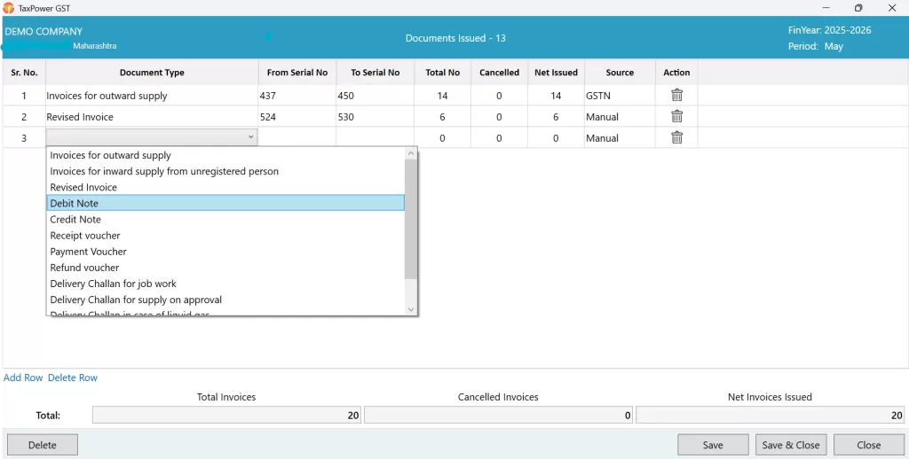This screenshot has width=909, height=459.
Task: Click Save & Close button
Action: pos(791,445)
